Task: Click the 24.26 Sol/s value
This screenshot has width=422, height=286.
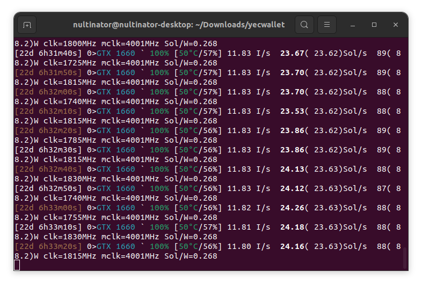Action: coord(292,208)
